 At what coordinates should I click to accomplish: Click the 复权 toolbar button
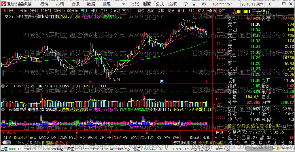click(141, 11)
